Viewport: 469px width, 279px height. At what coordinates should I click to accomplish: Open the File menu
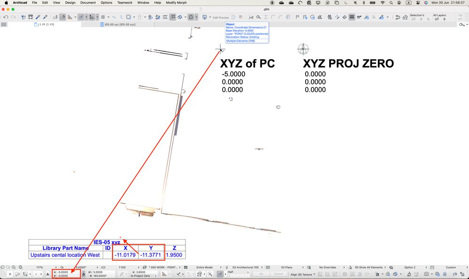tap(34, 2)
